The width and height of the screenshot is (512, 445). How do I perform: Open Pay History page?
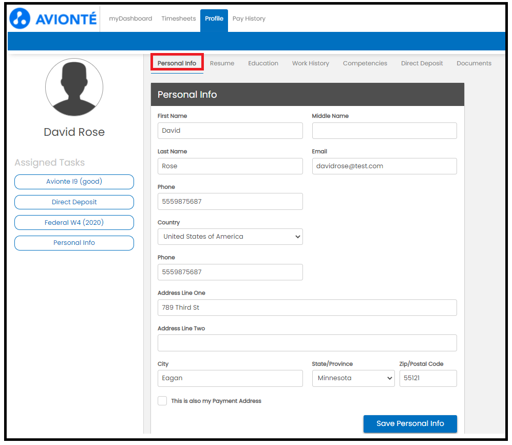point(249,19)
